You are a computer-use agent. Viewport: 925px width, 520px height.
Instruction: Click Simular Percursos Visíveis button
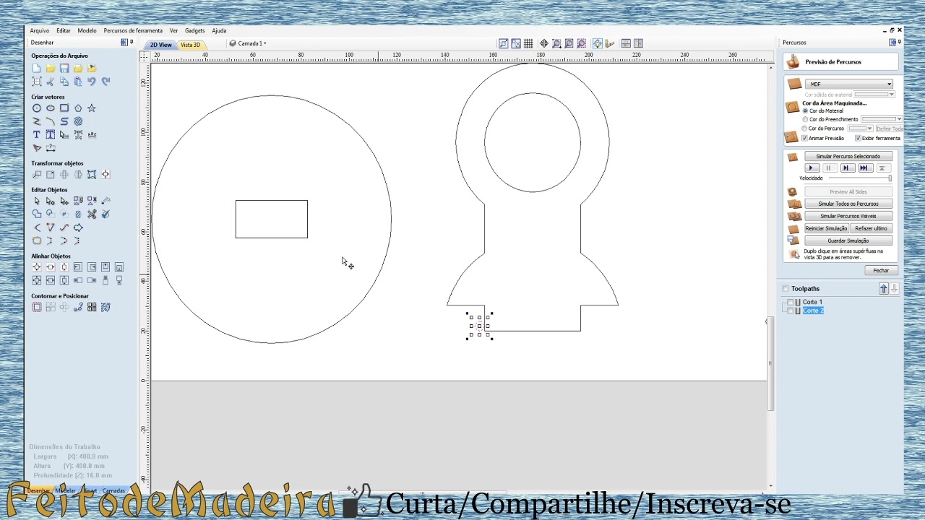848,216
